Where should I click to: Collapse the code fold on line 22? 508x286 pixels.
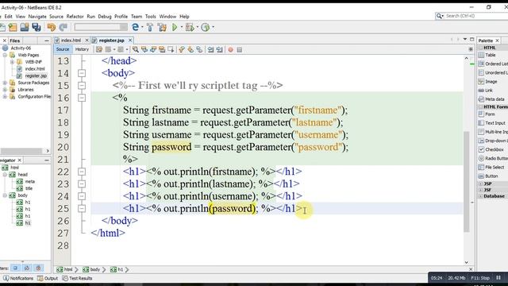[x=82, y=172]
